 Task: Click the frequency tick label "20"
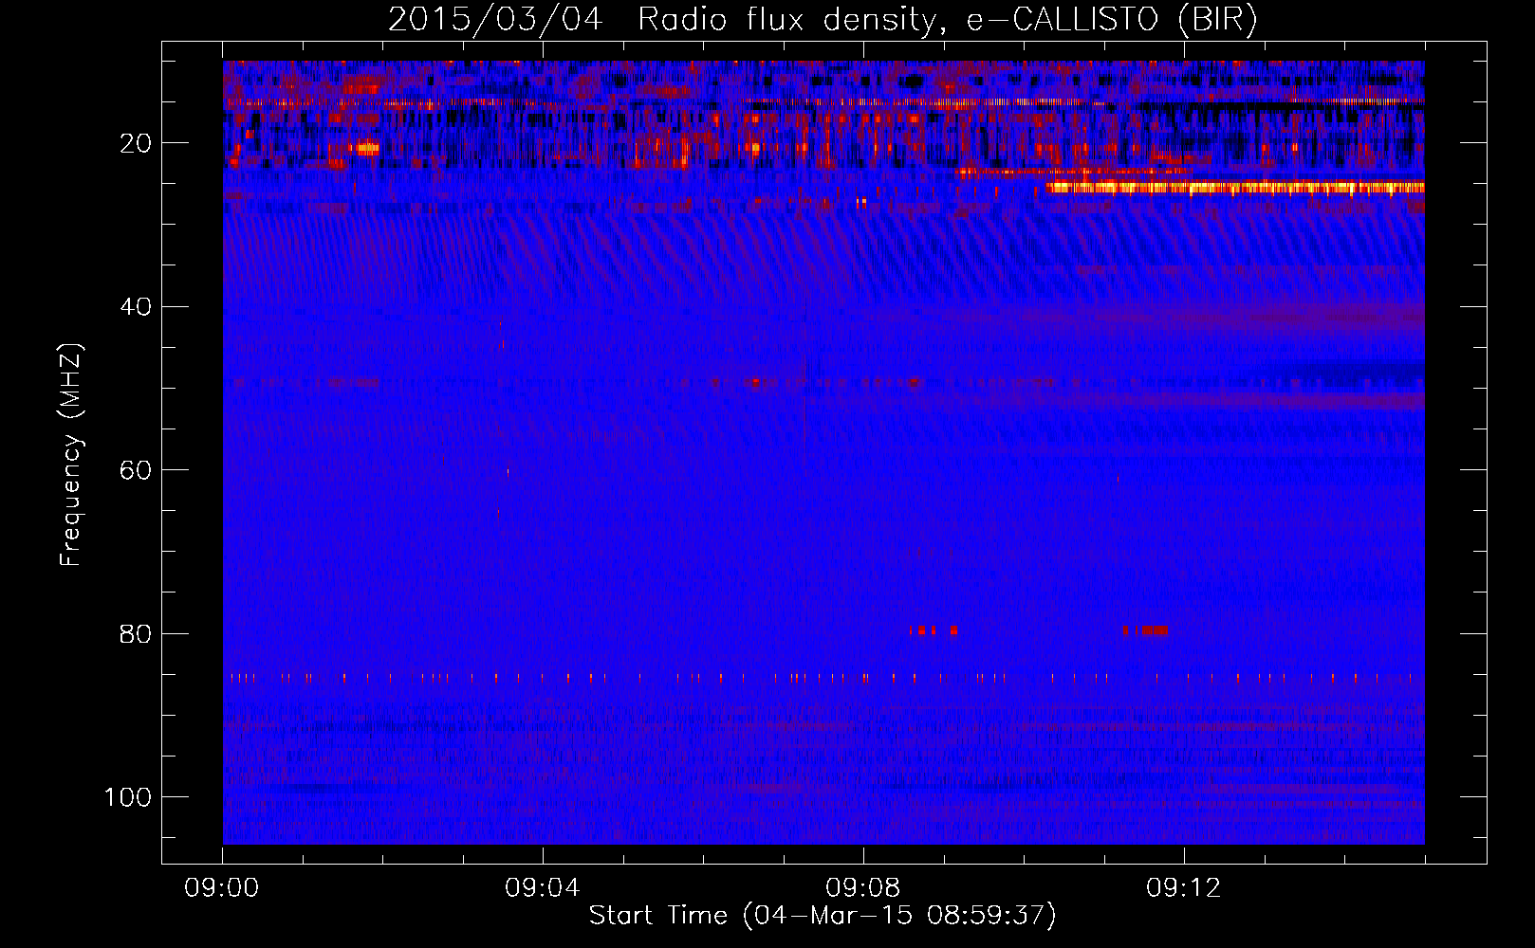(136, 143)
